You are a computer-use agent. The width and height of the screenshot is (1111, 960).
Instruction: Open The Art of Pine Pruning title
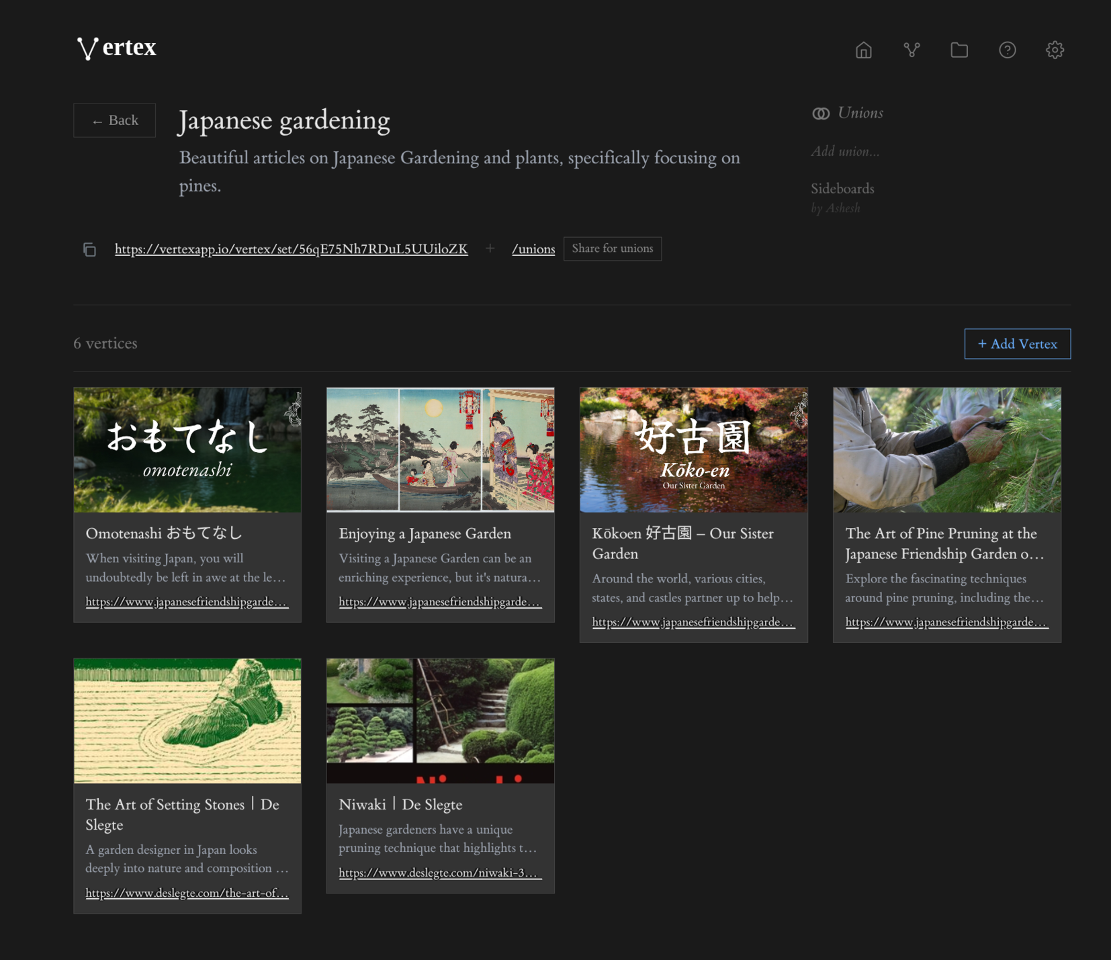point(945,543)
